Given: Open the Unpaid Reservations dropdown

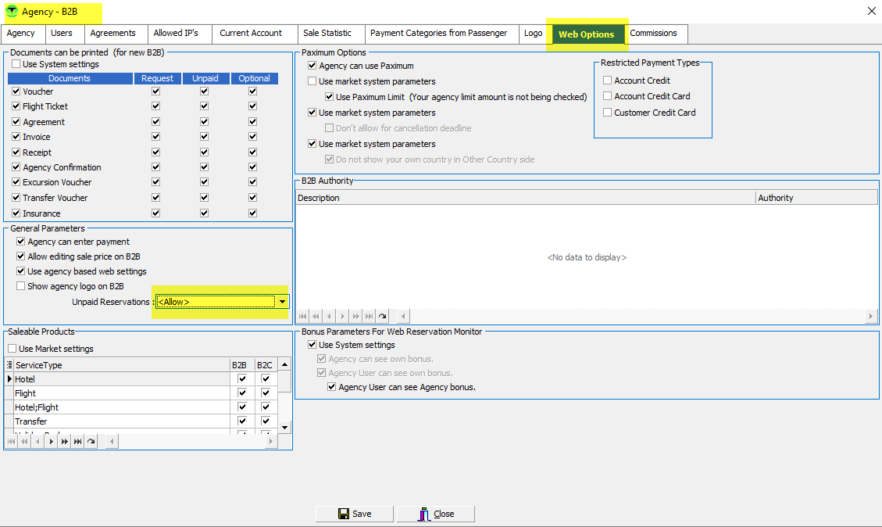Looking at the screenshot, I should (282, 302).
